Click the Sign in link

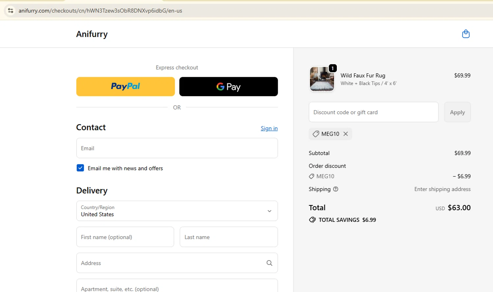click(269, 128)
